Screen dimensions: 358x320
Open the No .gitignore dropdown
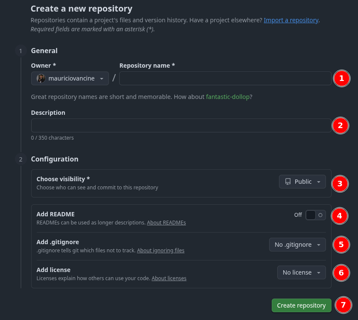click(297, 245)
